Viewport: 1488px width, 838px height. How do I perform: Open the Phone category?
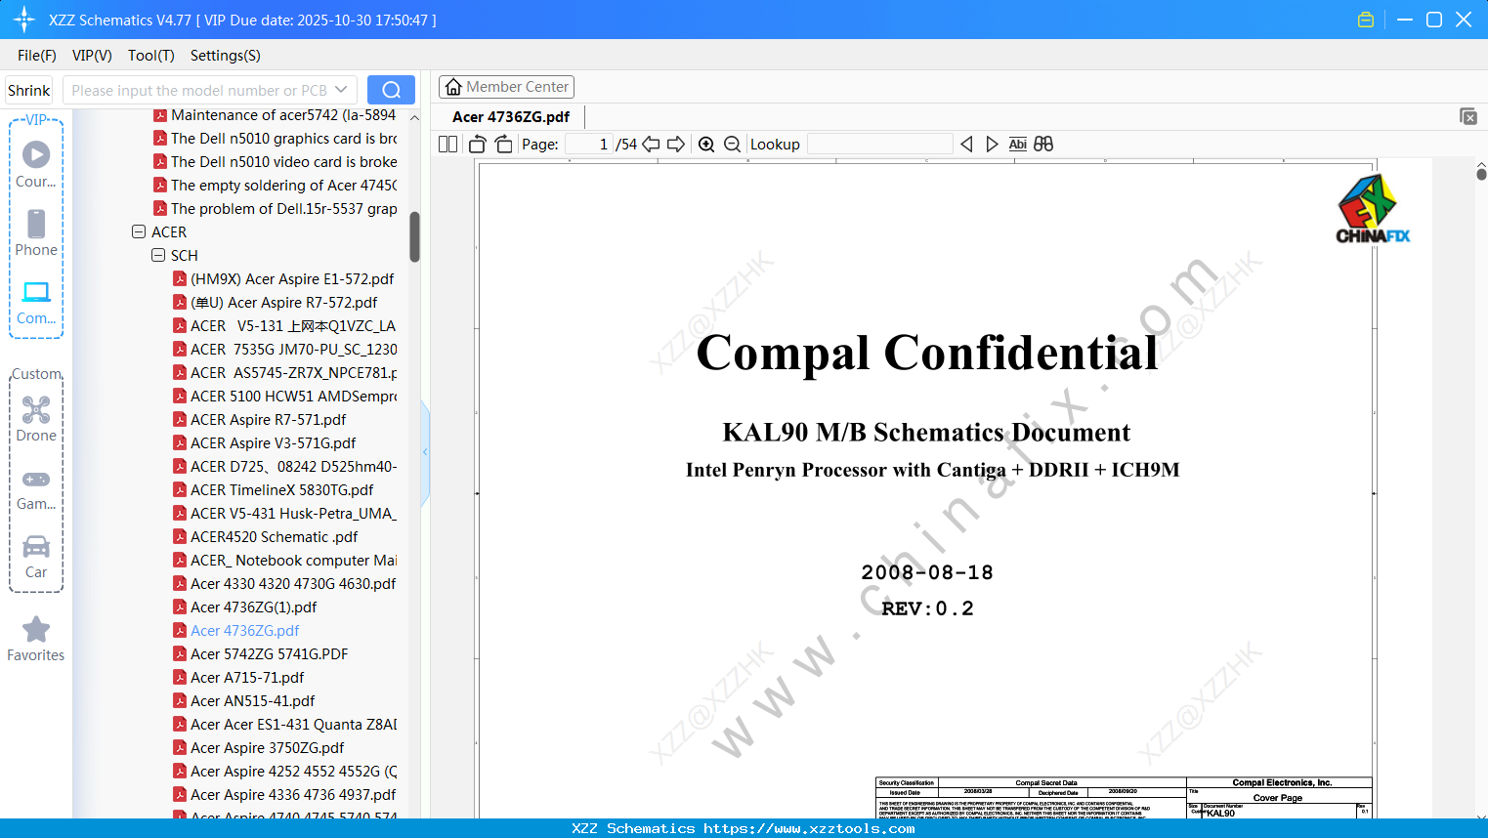[36, 232]
